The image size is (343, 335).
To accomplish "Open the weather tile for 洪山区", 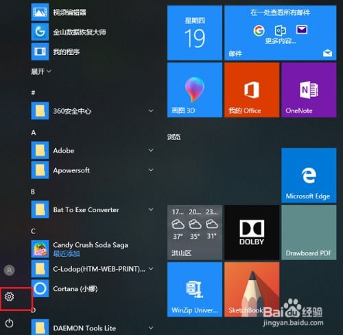I will coord(195,233).
